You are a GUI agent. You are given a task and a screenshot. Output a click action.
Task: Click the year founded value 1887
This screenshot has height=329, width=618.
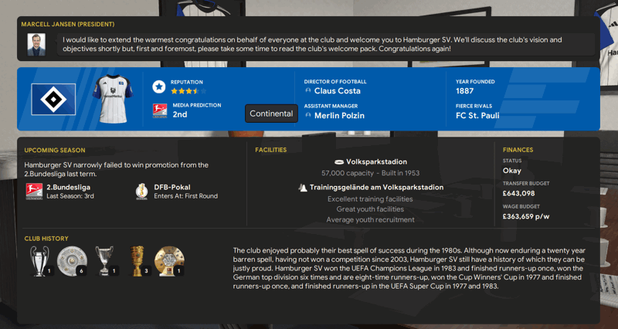click(465, 91)
